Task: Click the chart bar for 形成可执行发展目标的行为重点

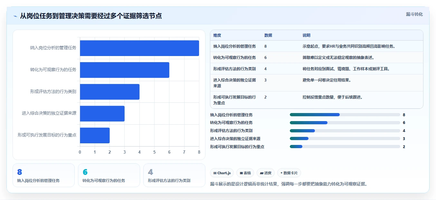Action: point(95,136)
